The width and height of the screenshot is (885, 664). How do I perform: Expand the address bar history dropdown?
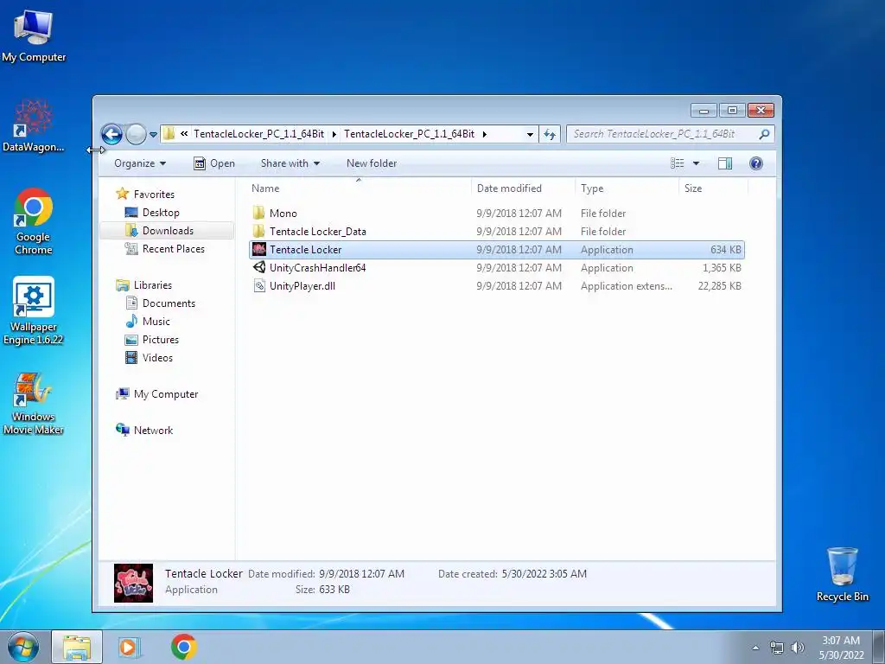pyautogui.click(x=530, y=134)
